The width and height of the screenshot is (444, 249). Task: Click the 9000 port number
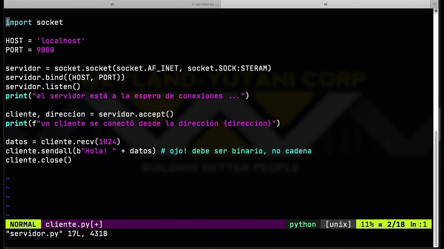point(45,50)
